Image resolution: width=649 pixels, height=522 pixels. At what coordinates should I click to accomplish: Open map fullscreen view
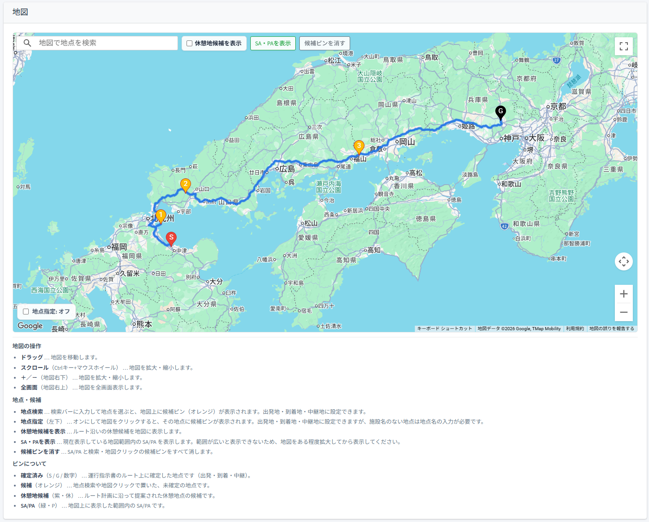click(x=624, y=46)
